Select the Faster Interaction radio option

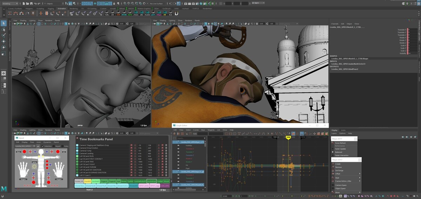click(x=333, y=155)
